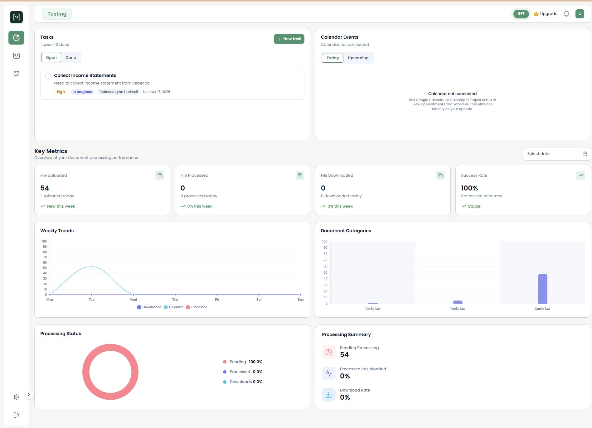Select the Testing project label
Viewport: 592px width, 428px height.
[x=57, y=14]
